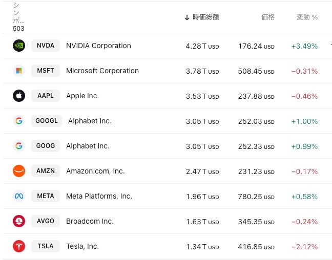Open NVIDIA Corporation stock page
The image size is (332, 260).
point(98,46)
